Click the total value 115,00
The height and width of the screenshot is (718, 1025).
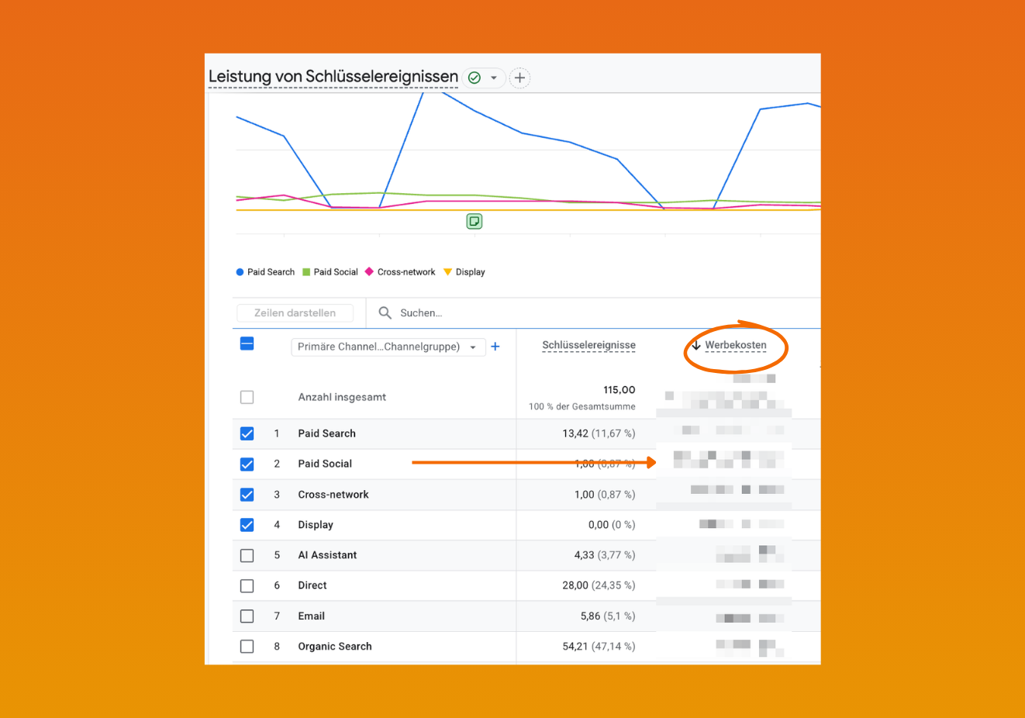(x=619, y=390)
